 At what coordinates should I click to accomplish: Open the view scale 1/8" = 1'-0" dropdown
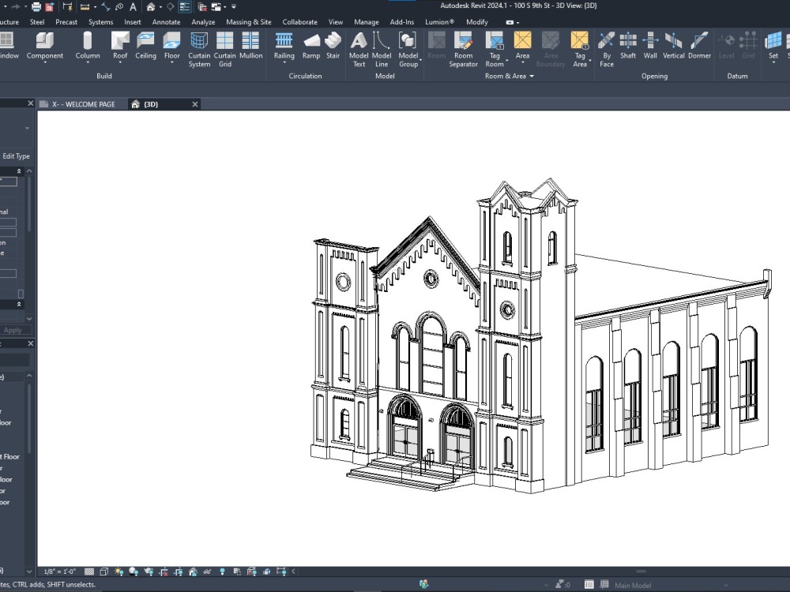pos(59,571)
